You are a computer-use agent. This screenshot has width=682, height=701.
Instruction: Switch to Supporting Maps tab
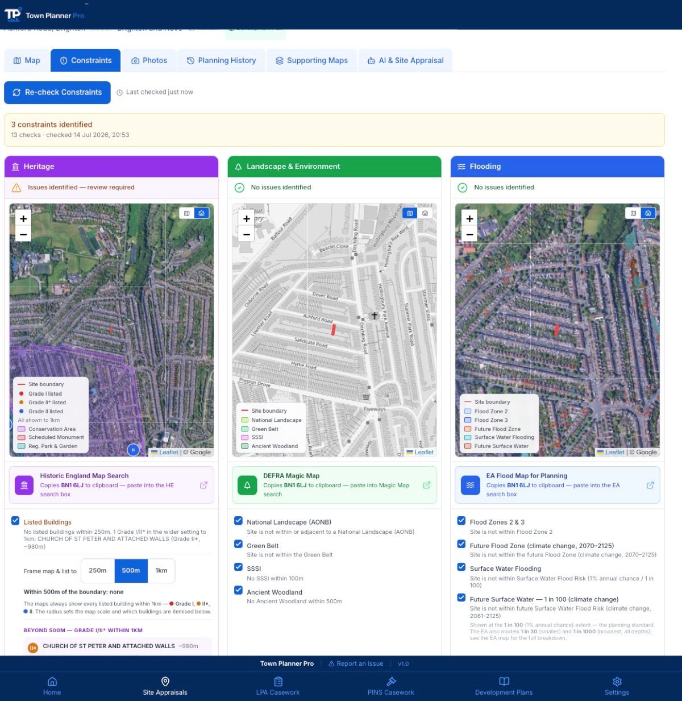point(311,60)
